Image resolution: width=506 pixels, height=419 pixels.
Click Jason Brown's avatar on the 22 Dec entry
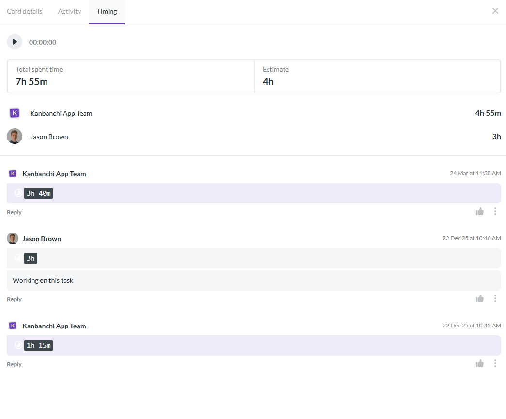(13, 238)
